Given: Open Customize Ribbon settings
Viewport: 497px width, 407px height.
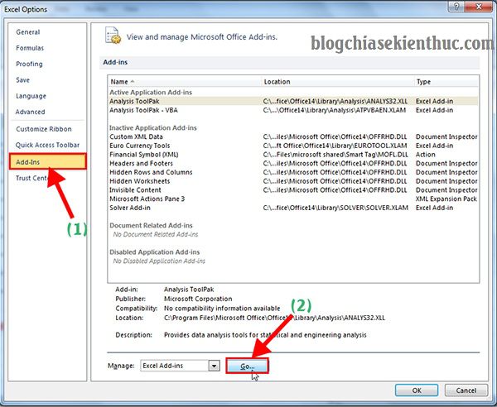Looking at the screenshot, I should (x=44, y=129).
